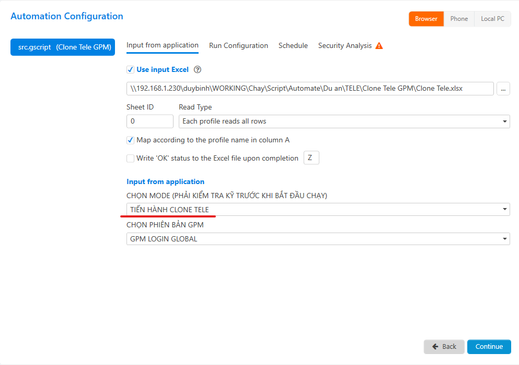Image resolution: width=519 pixels, height=365 pixels.
Task: Click the Security Analysis warning icon
Action: point(379,46)
